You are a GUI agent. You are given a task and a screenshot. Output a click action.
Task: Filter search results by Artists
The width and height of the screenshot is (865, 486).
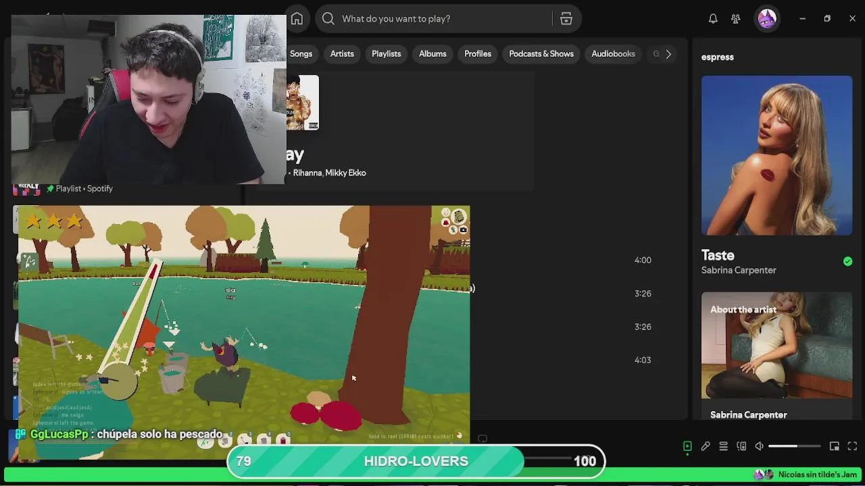click(x=342, y=54)
